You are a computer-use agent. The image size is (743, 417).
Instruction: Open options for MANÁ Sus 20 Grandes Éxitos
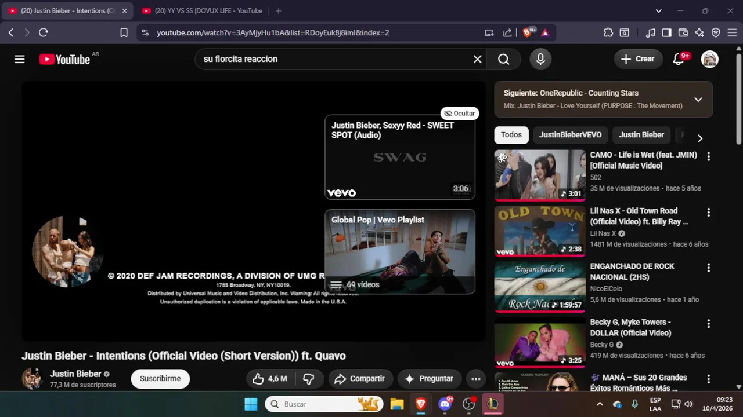[x=708, y=379]
